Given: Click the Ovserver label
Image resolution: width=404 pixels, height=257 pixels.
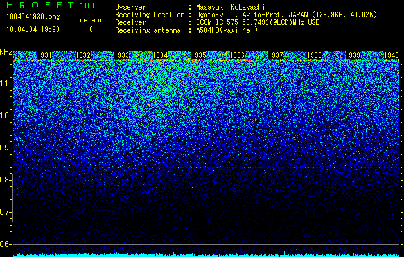Looking at the screenshot, I should coord(130,7).
